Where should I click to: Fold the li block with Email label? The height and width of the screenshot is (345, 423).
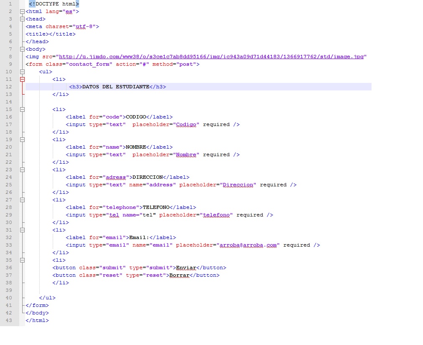click(x=23, y=230)
